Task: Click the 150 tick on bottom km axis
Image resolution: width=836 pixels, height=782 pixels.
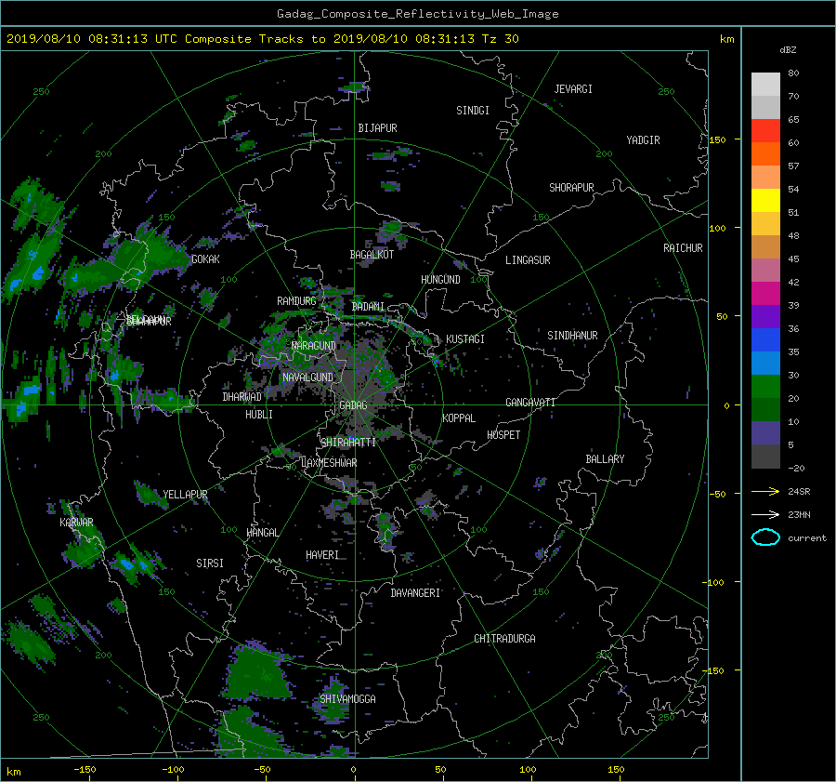Action: [616, 770]
